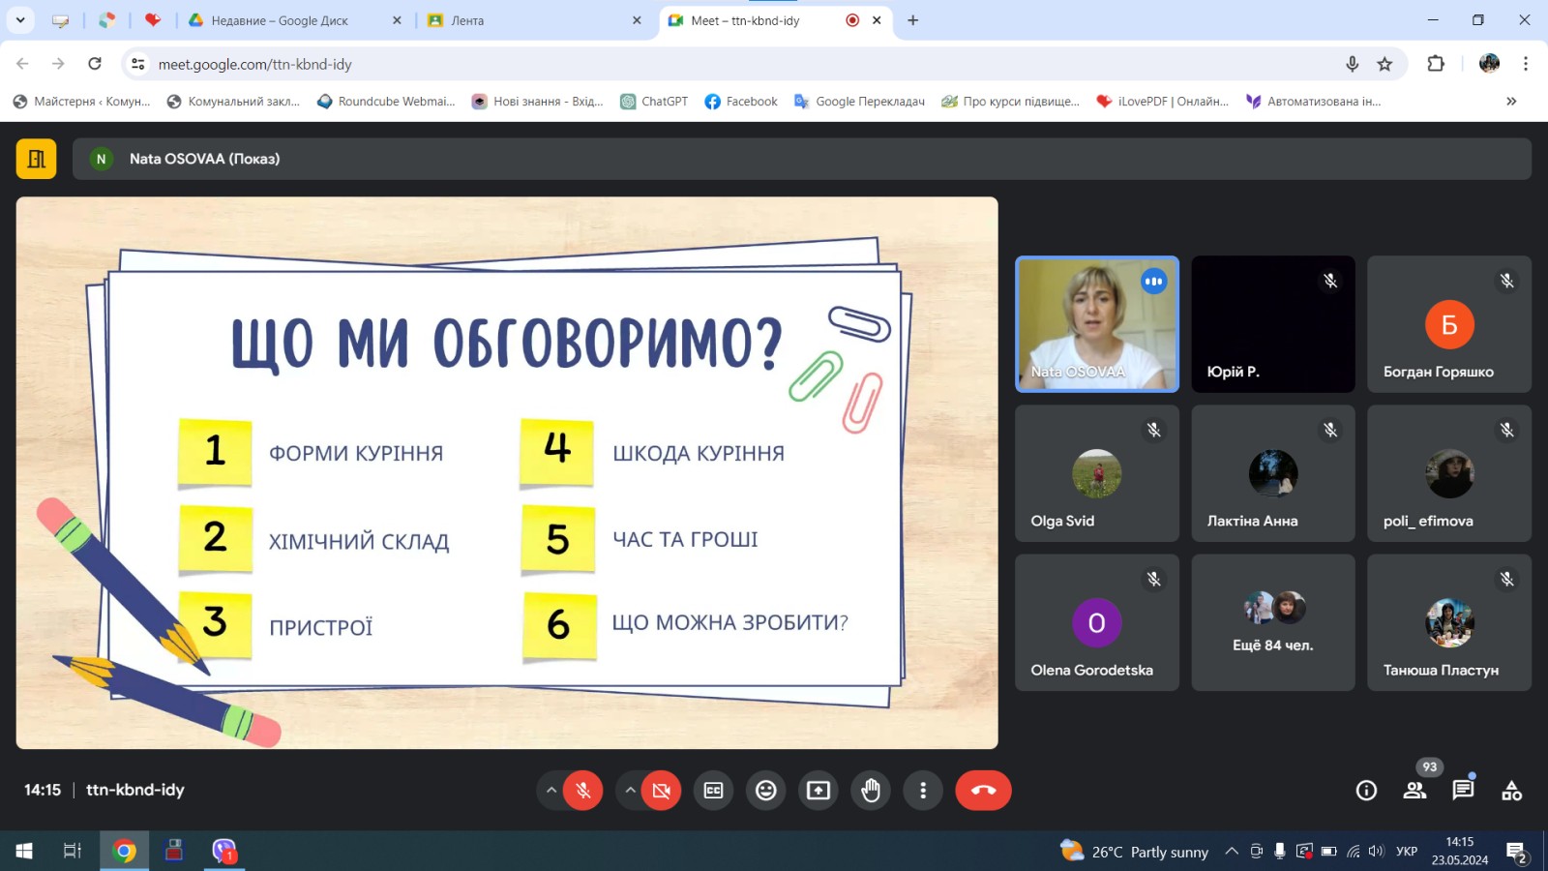Switch to the Лента tab
Image resolution: width=1548 pixels, height=871 pixels.
coord(522,20)
